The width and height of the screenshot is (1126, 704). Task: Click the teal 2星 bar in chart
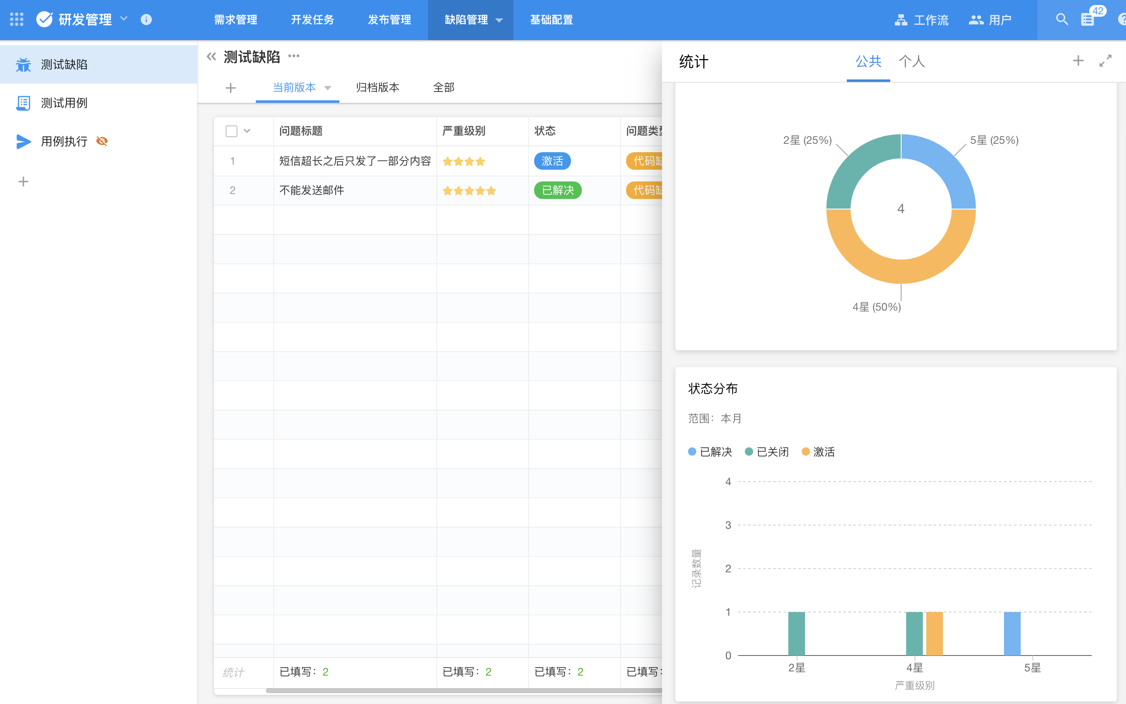[797, 634]
